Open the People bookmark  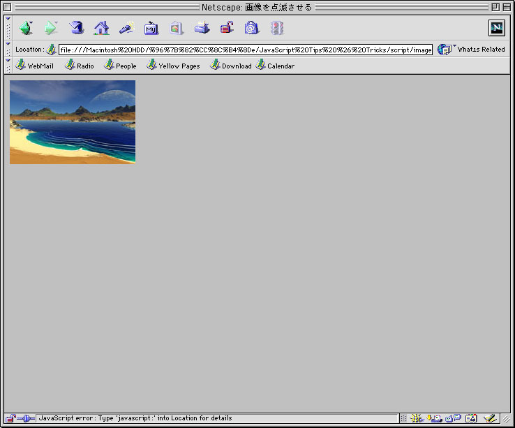pyautogui.click(x=120, y=66)
